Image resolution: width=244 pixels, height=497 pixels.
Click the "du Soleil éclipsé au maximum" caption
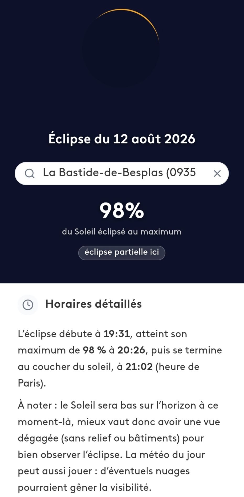click(122, 232)
